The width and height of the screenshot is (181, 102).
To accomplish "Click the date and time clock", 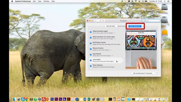I will (x=156, y=1).
